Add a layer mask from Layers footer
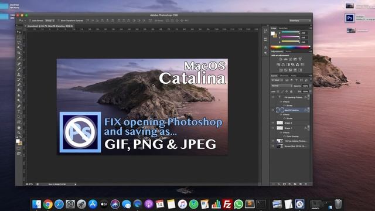The image size is (375, 211). pyautogui.click(x=284, y=184)
